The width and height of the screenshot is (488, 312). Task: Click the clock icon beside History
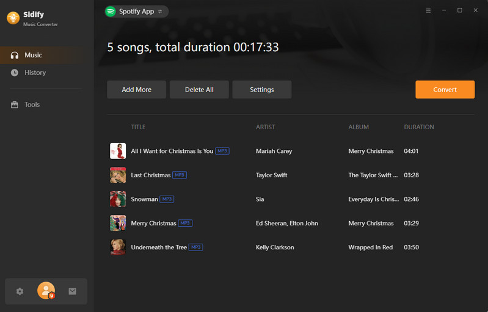pyautogui.click(x=15, y=73)
